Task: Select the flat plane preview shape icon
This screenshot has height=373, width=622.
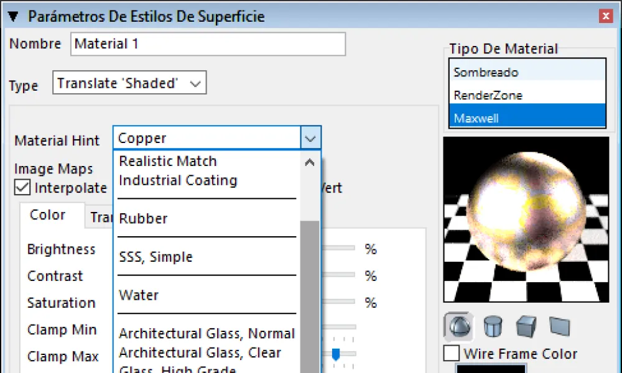Action: [x=559, y=326]
